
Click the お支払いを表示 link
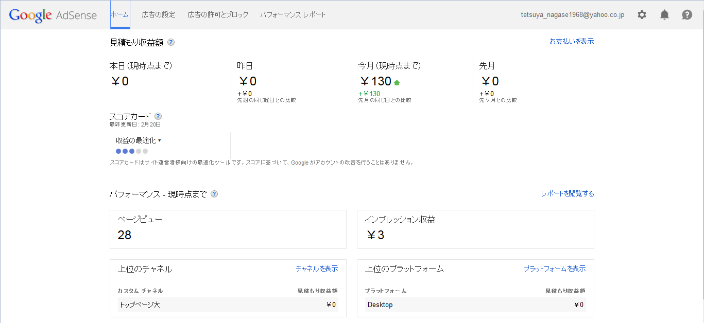point(572,41)
